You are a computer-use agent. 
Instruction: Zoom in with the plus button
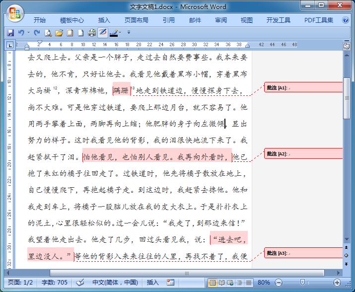337,283
